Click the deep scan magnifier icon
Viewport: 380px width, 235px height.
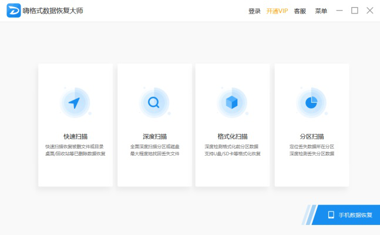coord(154,103)
